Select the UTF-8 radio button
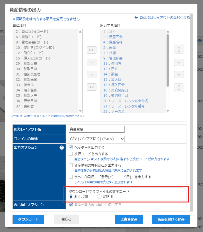The width and height of the screenshot is (203, 232). tap(99, 197)
